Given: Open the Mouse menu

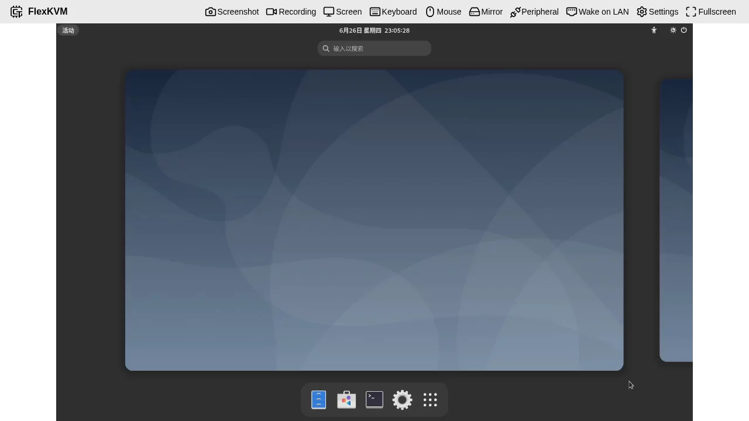Looking at the screenshot, I should coord(443,12).
